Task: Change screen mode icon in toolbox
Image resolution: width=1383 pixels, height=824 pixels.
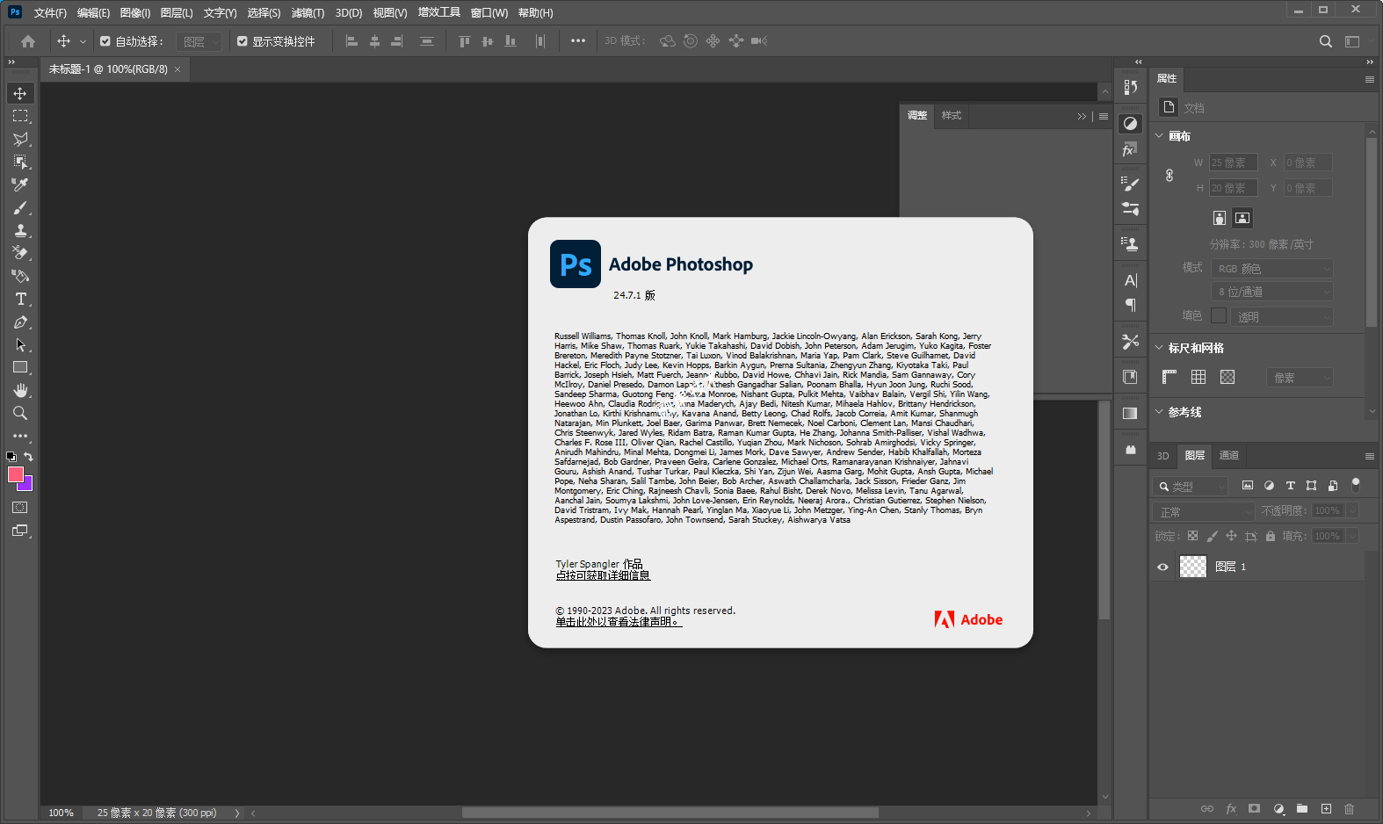Action: point(20,531)
